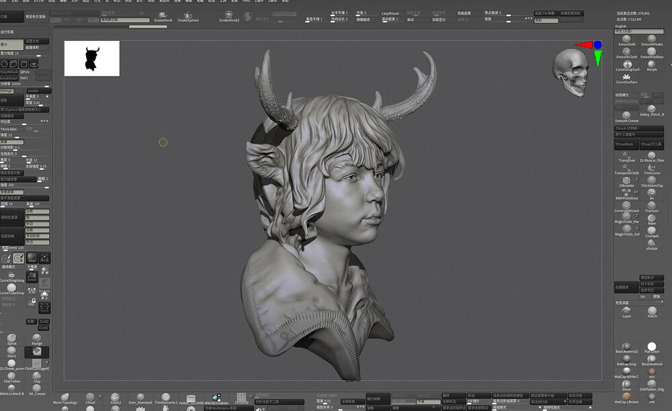Click the QPick button

25,72
